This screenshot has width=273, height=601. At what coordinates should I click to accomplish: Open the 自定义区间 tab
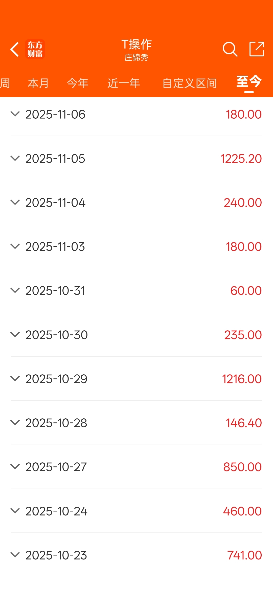190,83
